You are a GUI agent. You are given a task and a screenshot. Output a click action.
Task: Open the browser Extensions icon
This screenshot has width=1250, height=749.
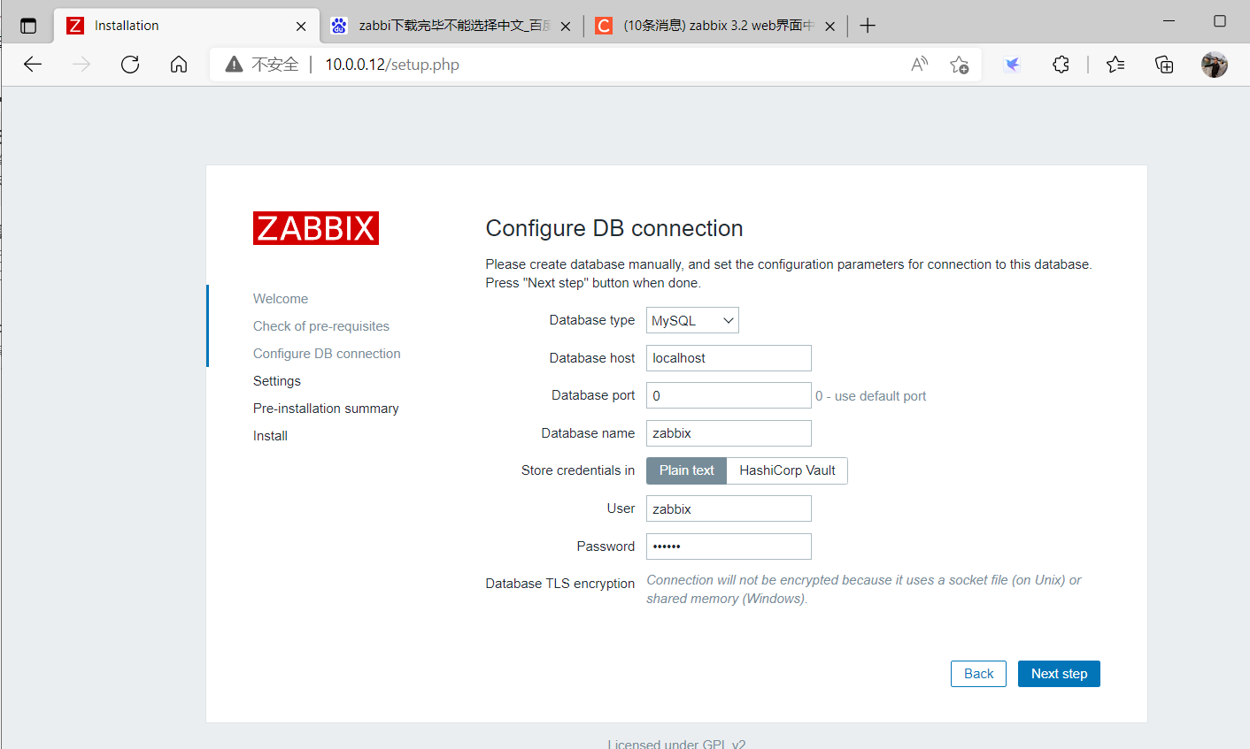pyautogui.click(x=1061, y=64)
